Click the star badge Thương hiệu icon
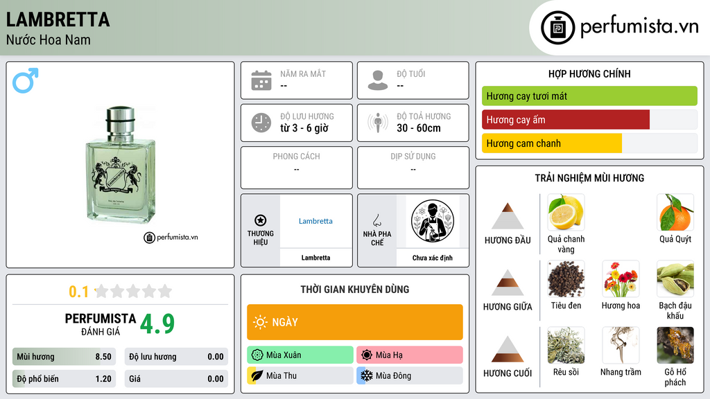The image size is (710, 399). pyautogui.click(x=261, y=220)
